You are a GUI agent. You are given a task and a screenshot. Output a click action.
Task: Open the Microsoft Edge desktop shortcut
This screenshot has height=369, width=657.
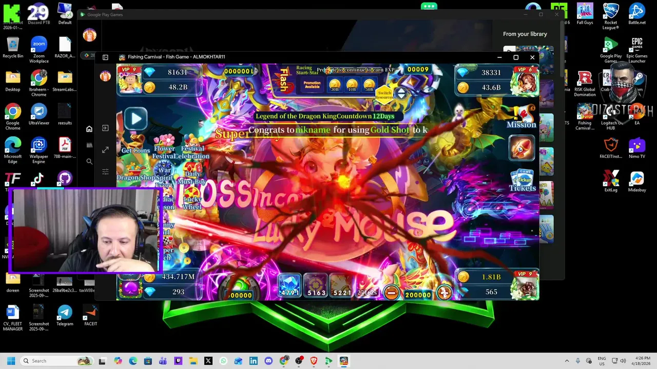coord(13,151)
